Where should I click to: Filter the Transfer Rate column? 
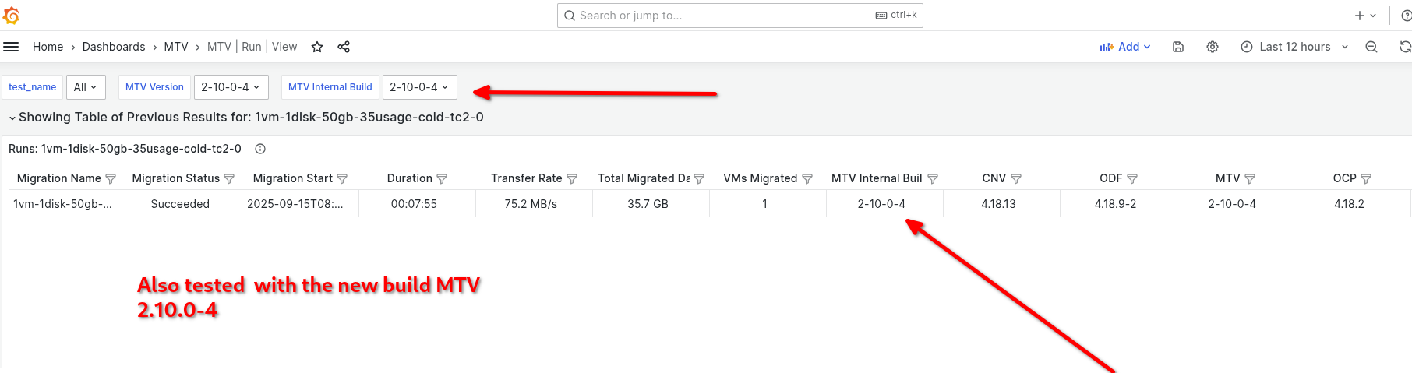coord(572,179)
